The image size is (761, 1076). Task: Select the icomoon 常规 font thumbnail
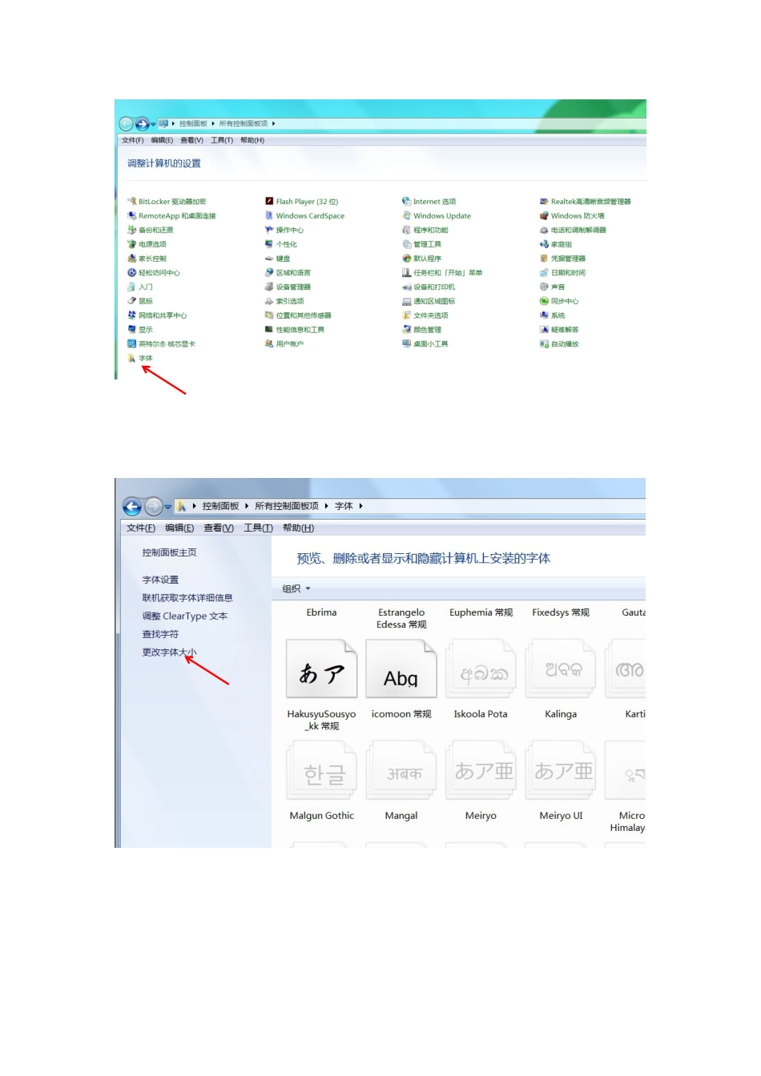click(401, 669)
